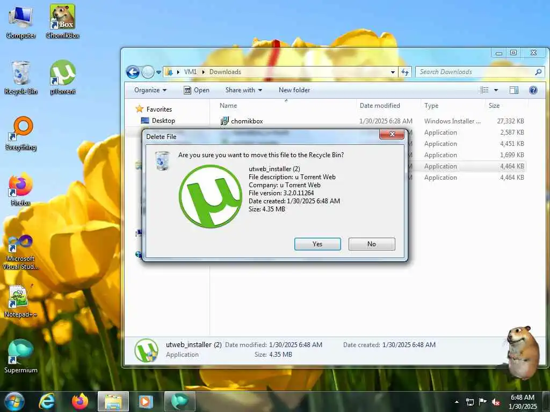Click the breadcrumb arrow after VM1

[x=203, y=72]
